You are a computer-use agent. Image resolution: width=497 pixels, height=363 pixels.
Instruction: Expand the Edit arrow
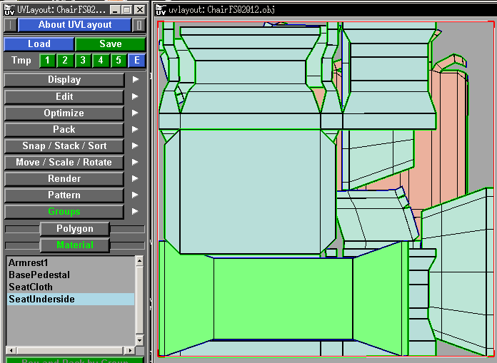point(136,96)
